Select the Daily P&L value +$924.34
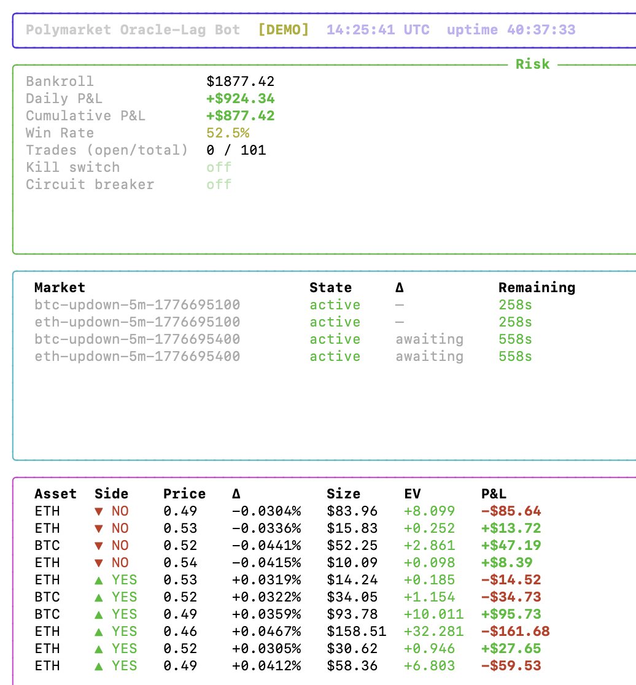 240,98
